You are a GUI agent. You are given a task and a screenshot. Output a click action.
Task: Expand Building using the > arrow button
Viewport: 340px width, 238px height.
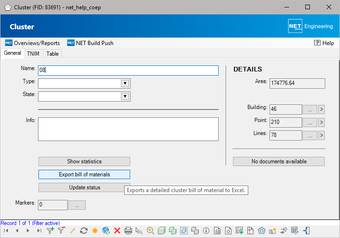click(321, 109)
